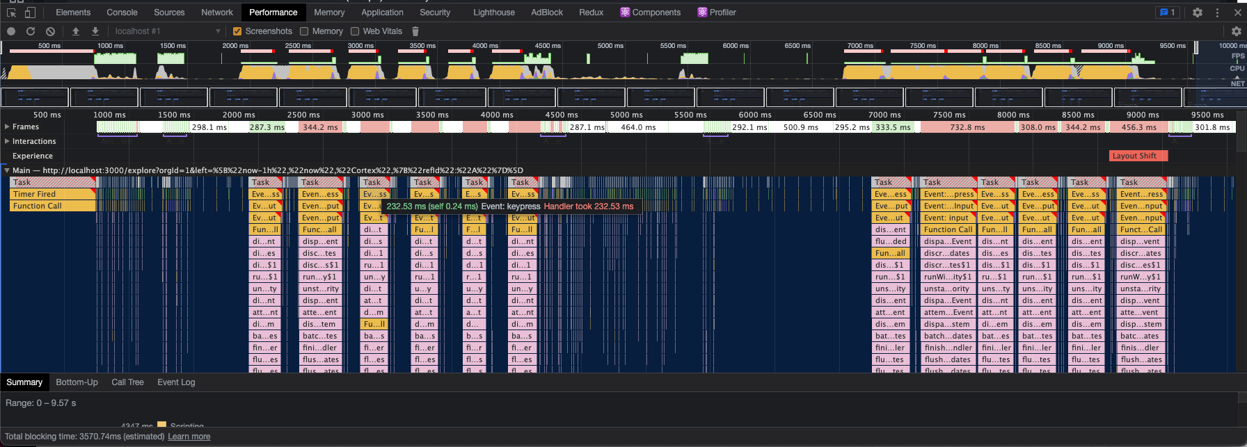Screen dimensions: 1247x447
Task: Open the Sources tab
Action: 169,13
